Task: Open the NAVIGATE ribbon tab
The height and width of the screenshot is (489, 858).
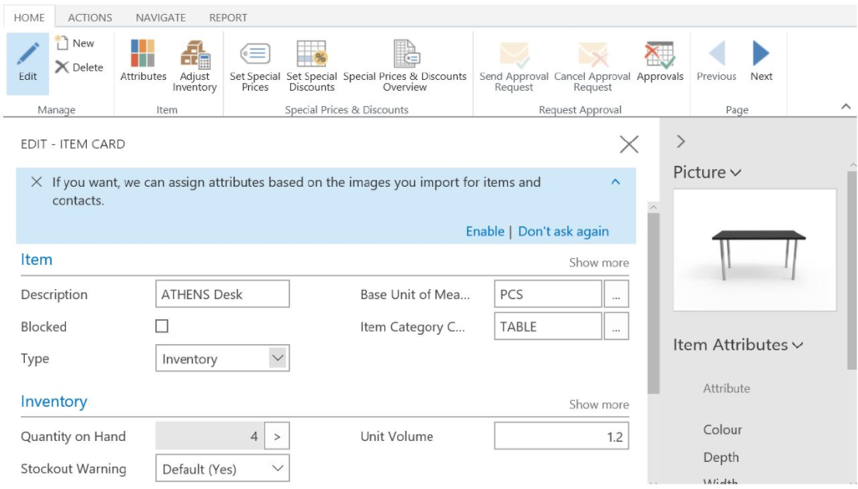Action: coord(160,17)
